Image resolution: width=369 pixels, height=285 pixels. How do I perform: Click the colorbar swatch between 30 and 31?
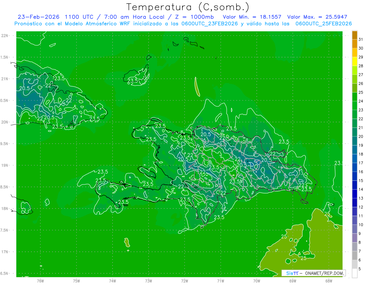pos(355,44)
